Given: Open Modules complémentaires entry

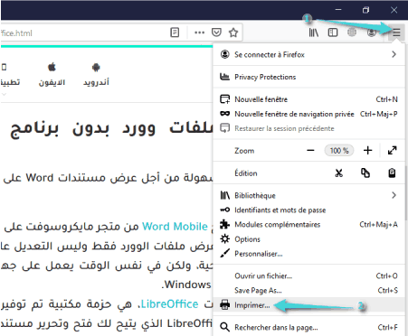Looking at the screenshot, I should point(308,225).
